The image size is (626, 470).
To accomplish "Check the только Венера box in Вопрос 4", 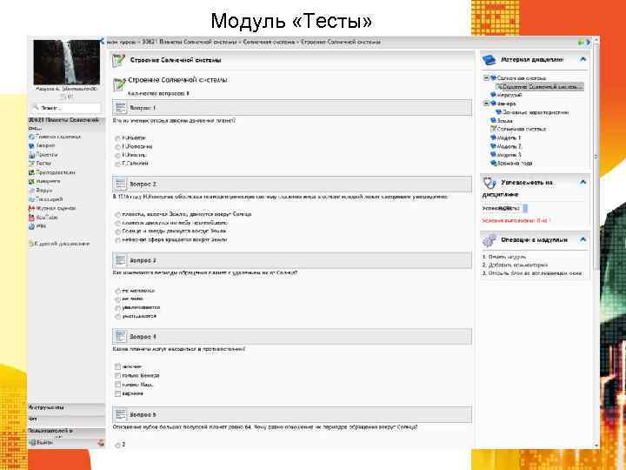I will 117,376.
